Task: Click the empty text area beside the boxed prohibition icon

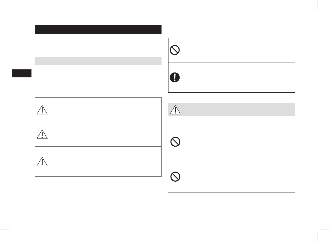Action: click(x=237, y=50)
